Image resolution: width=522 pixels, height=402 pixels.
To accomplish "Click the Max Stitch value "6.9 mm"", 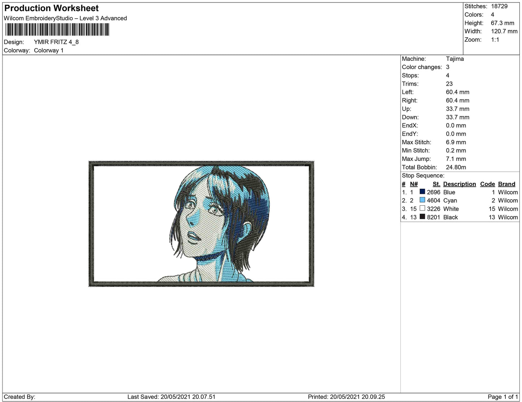I will [456, 142].
